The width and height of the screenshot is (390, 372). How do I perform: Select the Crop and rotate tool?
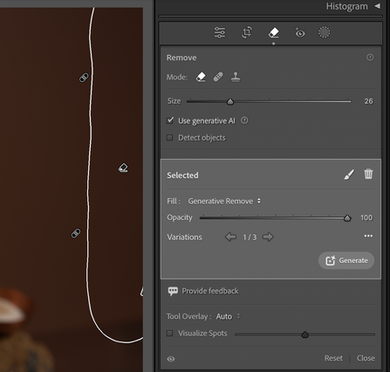point(247,32)
